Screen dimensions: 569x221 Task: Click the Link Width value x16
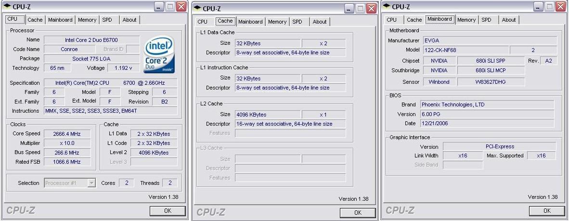(463, 156)
